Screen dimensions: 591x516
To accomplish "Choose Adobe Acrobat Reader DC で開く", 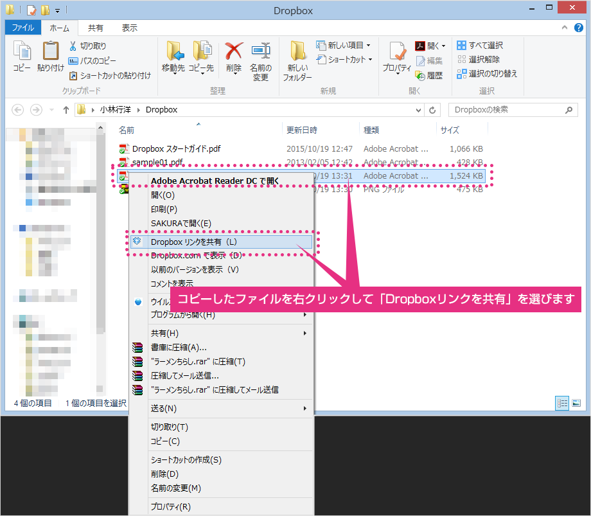I will [x=221, y=181].
